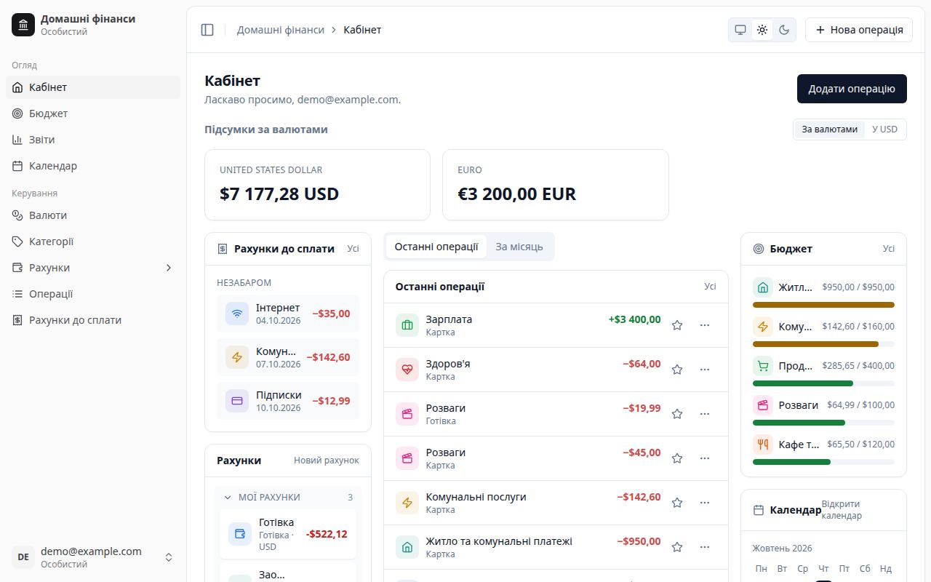Click the house icon in Бюджет panel

pyautogui.click(x=763, y=287)
